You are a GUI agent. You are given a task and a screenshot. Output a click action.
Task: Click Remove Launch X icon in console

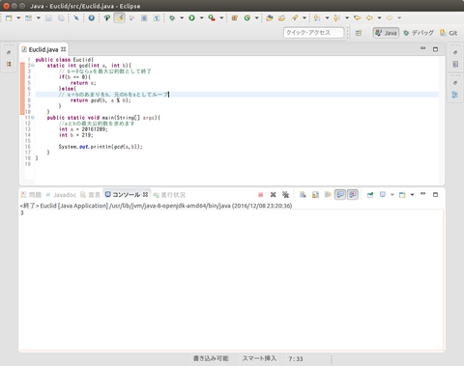tap(273, 194)
